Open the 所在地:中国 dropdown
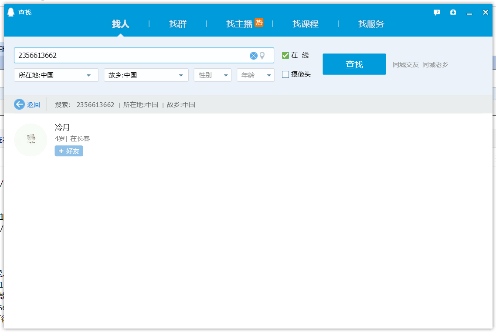496x332 pixels. tap(56, 75)
